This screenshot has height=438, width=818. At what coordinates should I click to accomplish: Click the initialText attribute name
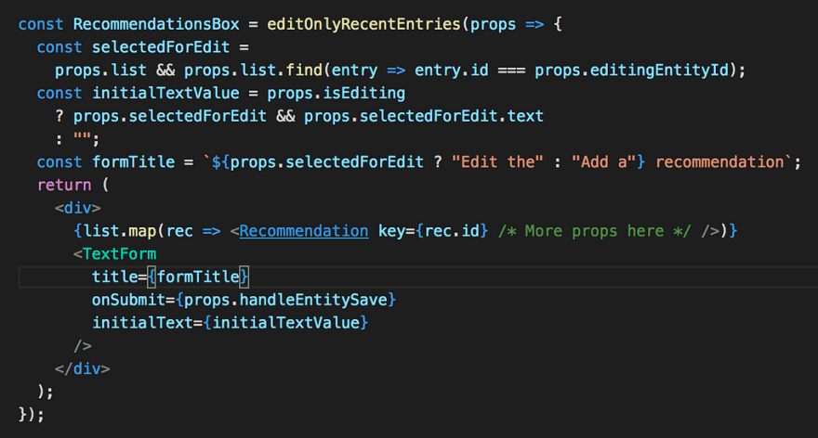click(x=142, y=322)
